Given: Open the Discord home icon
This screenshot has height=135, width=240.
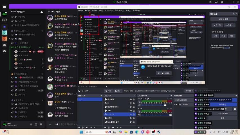Looking at the screenshot, I should click(x=4, y=13).
